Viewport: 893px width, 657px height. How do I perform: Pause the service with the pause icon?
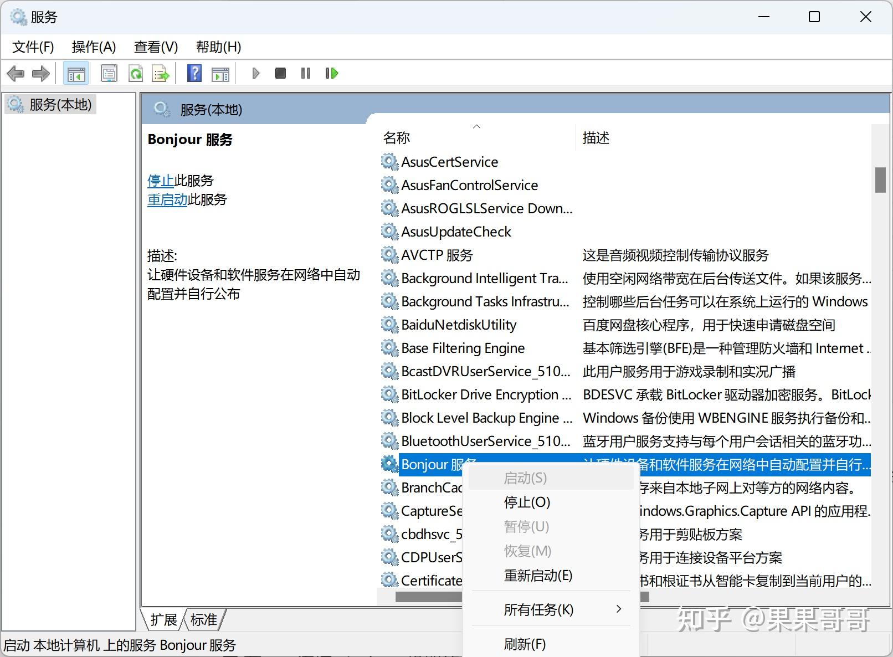(x=305, y=73)
